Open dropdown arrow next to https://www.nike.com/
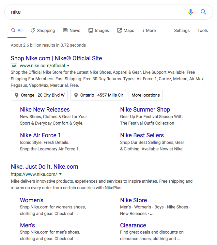The width and height of the screenshot is (217, 245). click(x=60, y=174)
